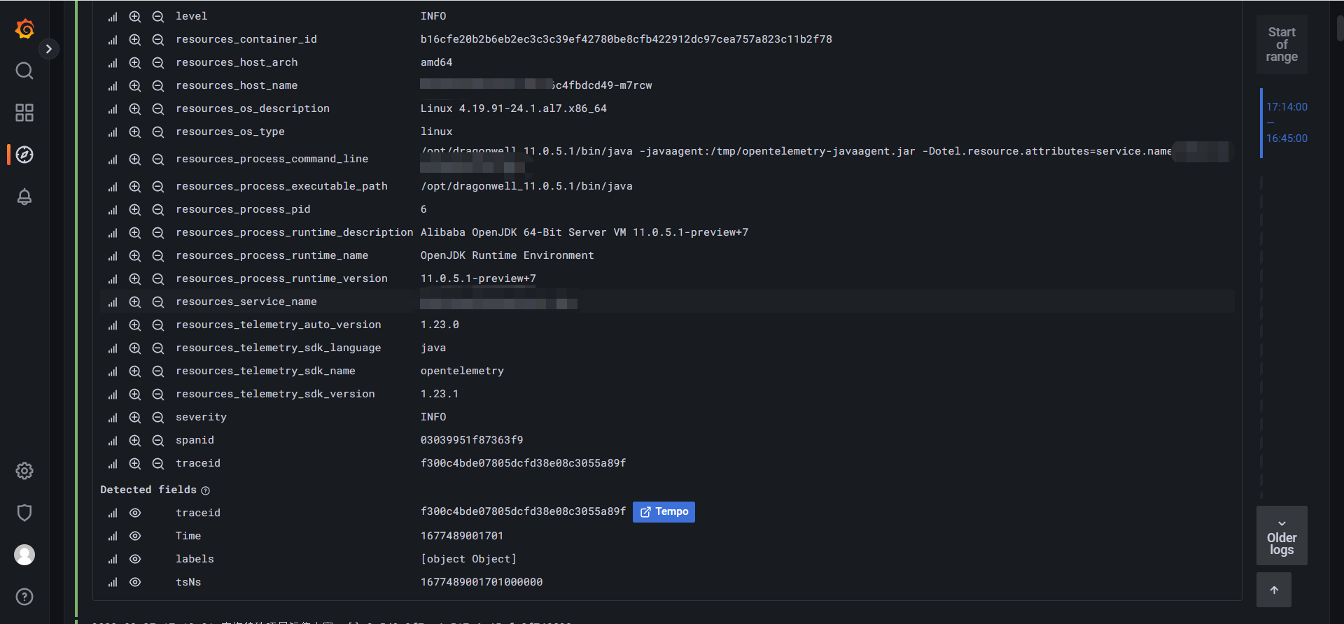Select the detected traceid value f300c4bde...
The width and height of the screenshot is (1344, 624).
[523, 511]
